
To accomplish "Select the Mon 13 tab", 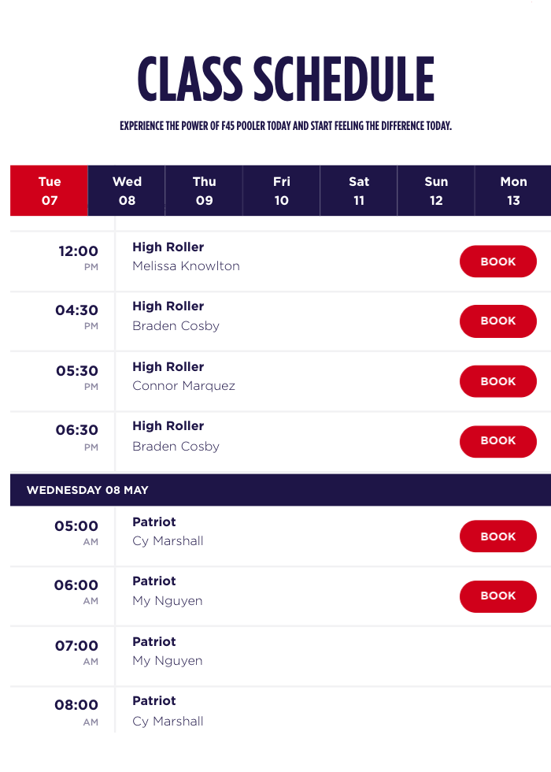I will [513, 190].
